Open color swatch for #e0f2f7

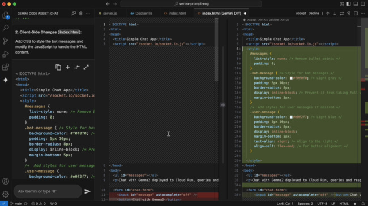pos(291,117)
